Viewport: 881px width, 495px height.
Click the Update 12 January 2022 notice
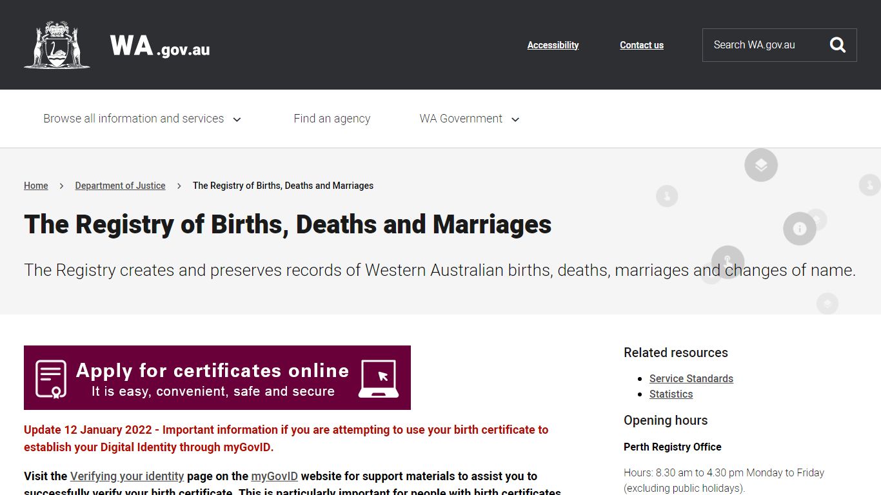pos(286,438)
